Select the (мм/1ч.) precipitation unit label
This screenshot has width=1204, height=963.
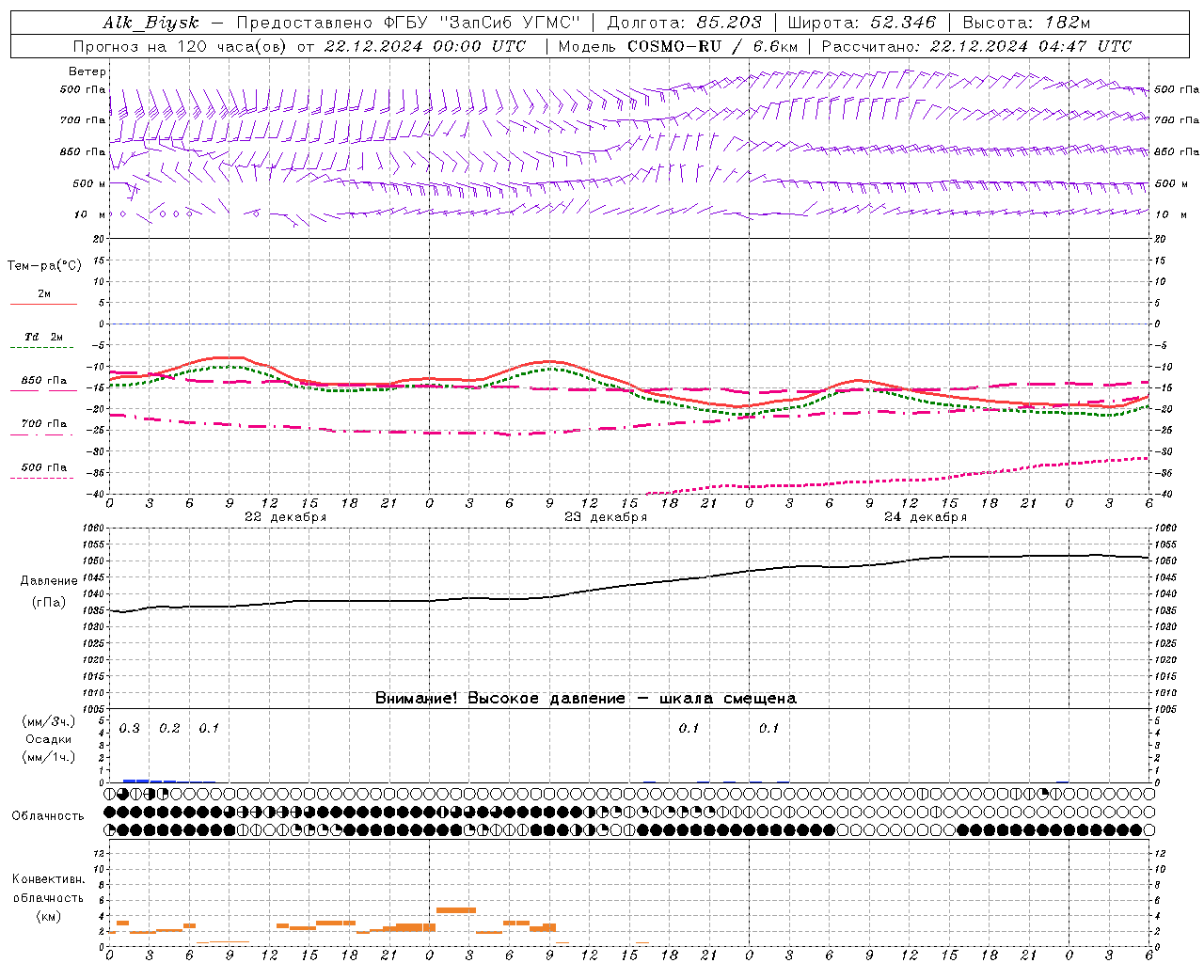click(x=49, y=757)
